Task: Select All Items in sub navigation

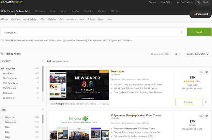Action: (x=4, y=19)
